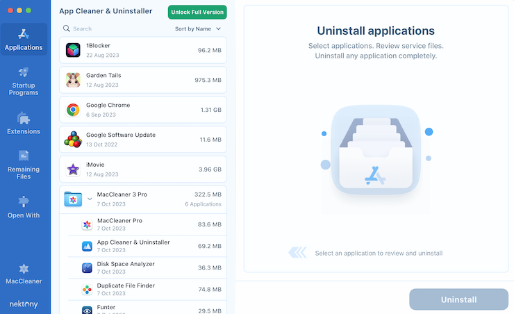This screenshot has height=314, width=514.
Task: Open Remaining Files sidebar icon
Action: 24,156
